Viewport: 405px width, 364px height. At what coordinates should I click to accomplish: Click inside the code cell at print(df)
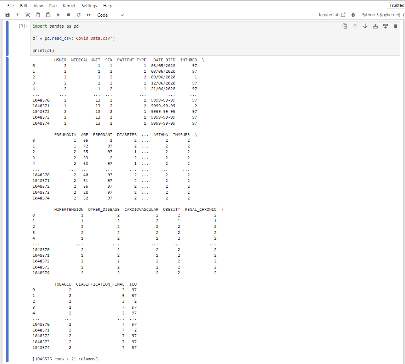pos(43,51)
